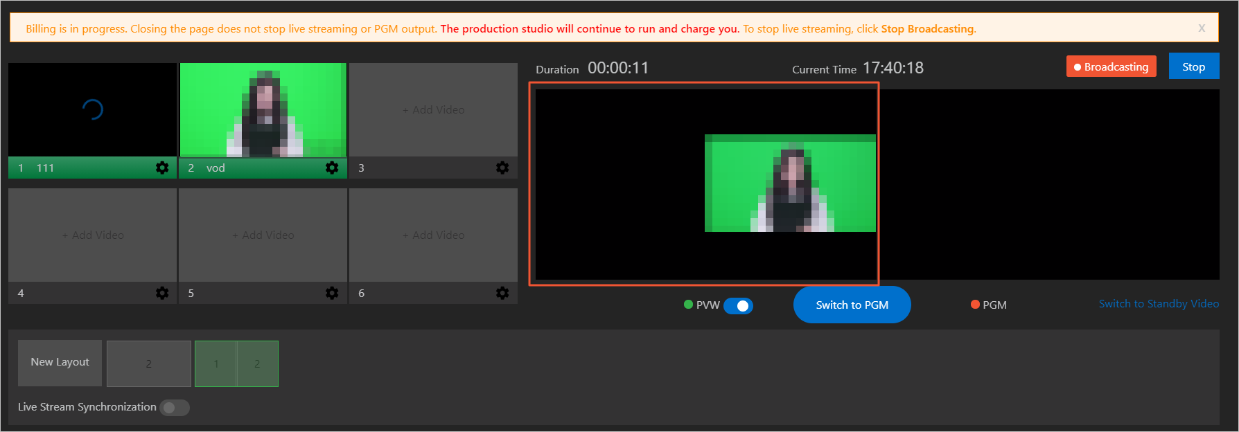Toggle the PVW preview switch

tap(738, 305)
